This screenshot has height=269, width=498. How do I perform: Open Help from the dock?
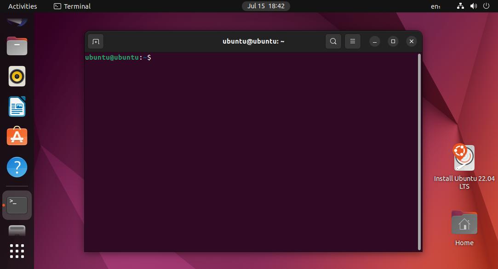17,167
